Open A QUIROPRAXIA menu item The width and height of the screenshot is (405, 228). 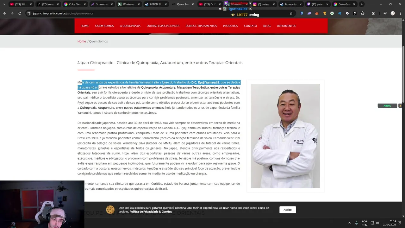tap(130, 26)
